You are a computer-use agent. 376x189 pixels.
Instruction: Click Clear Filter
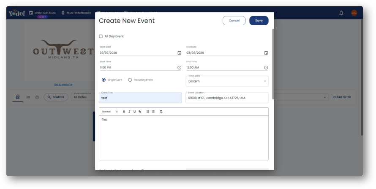point(342,97)
